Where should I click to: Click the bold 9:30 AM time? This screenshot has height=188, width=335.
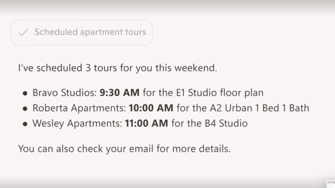tap(119, 93)
